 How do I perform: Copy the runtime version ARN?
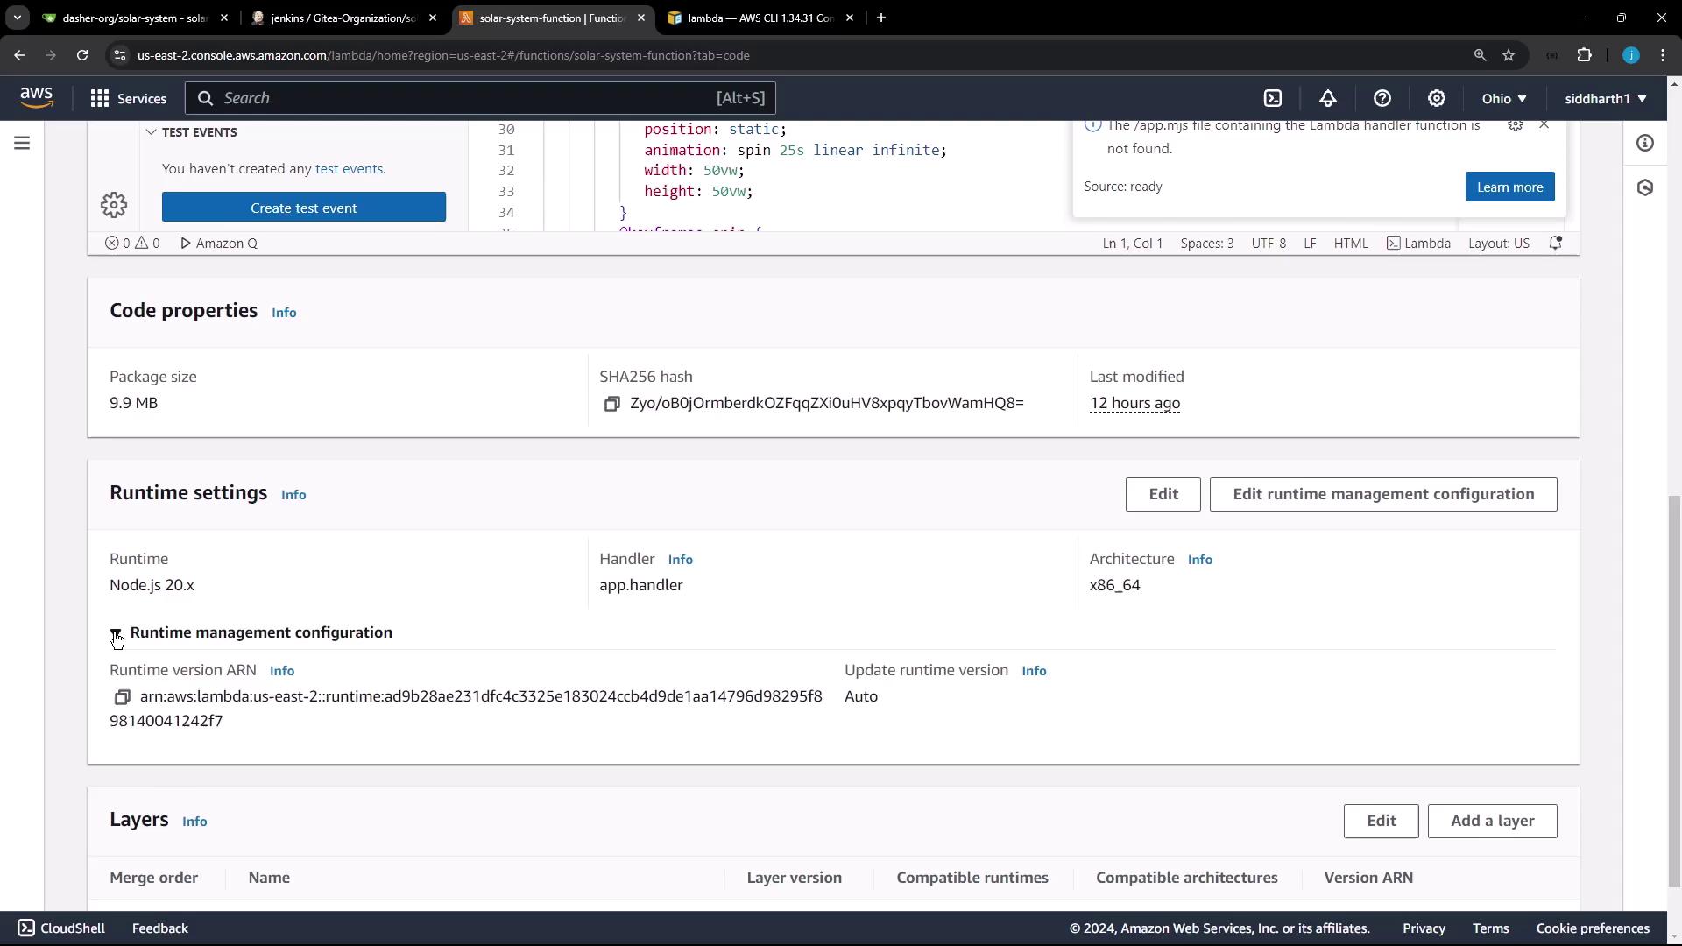click(x=122, y=697)
